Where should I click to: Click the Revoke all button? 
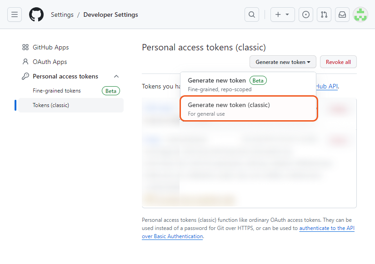pyautogui.click(x=338, y=62)
